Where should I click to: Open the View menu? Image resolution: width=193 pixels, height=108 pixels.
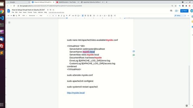pos(20,12)
